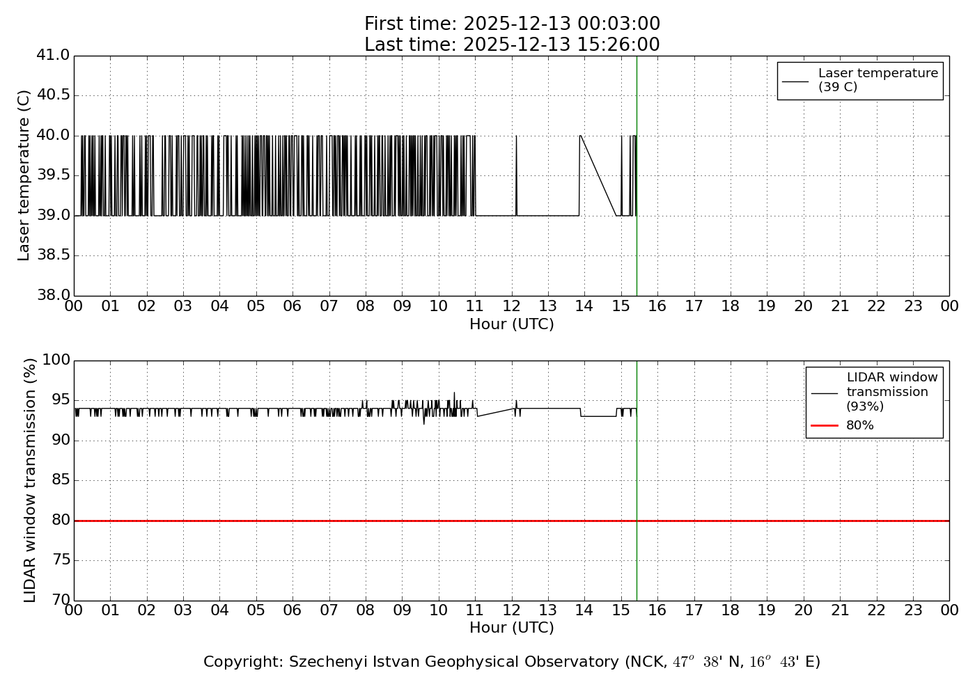Click "Hour (UTC)" label under the transmission plot
This screenshot has height=696, width=975.
tap(512, 628)
